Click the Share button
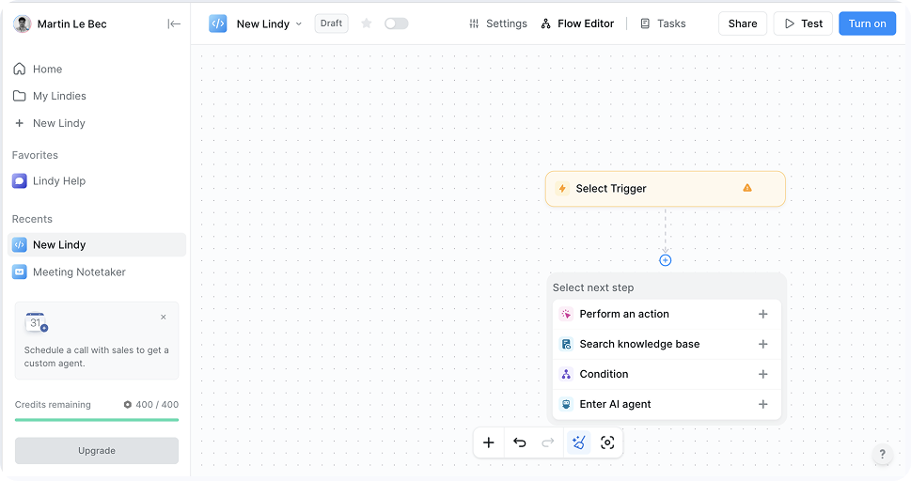The image size is (911, 481). 743,23
